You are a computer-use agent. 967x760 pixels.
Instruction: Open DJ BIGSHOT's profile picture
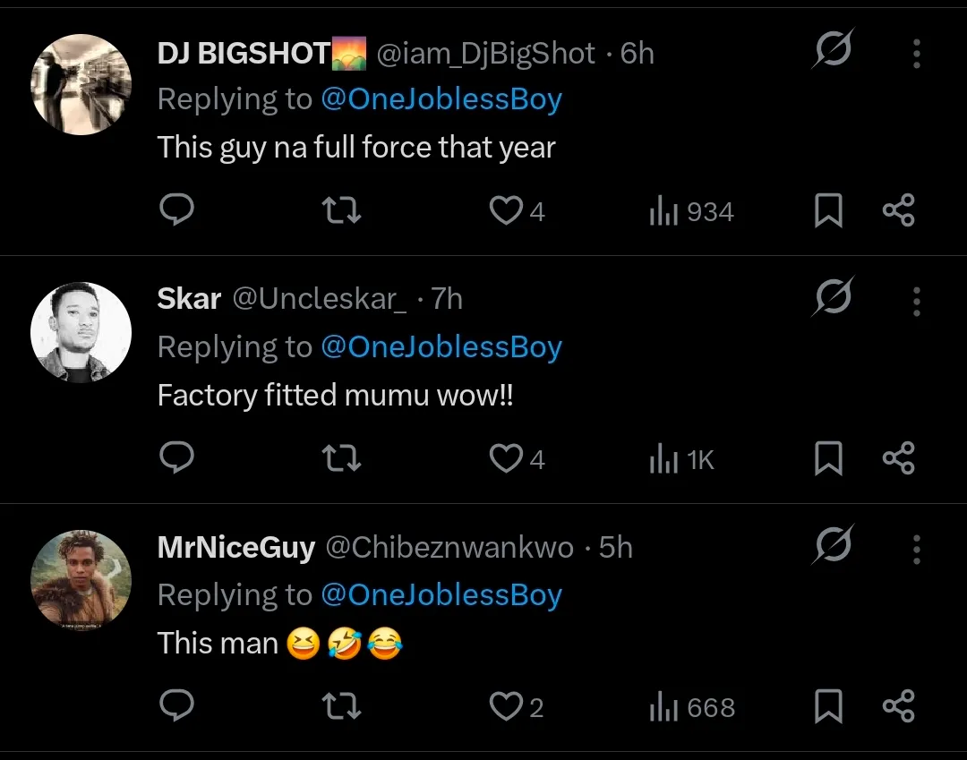[x=81, y=84]
